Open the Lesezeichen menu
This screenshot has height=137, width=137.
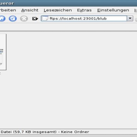[x=58, y=10]
